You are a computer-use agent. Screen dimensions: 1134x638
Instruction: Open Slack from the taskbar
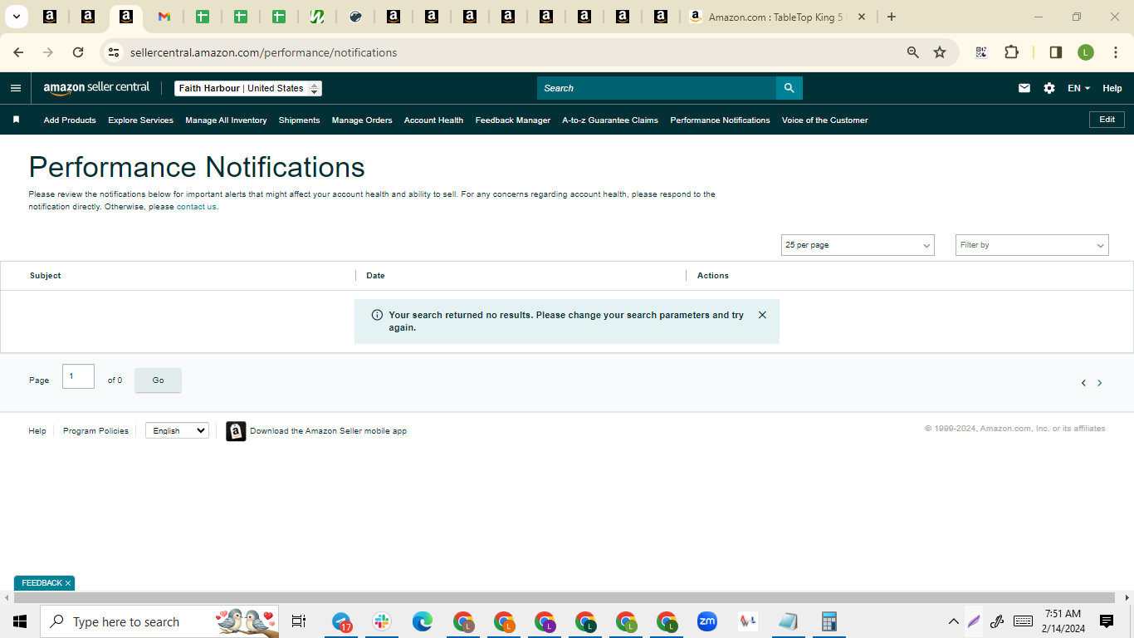(382, 621)
